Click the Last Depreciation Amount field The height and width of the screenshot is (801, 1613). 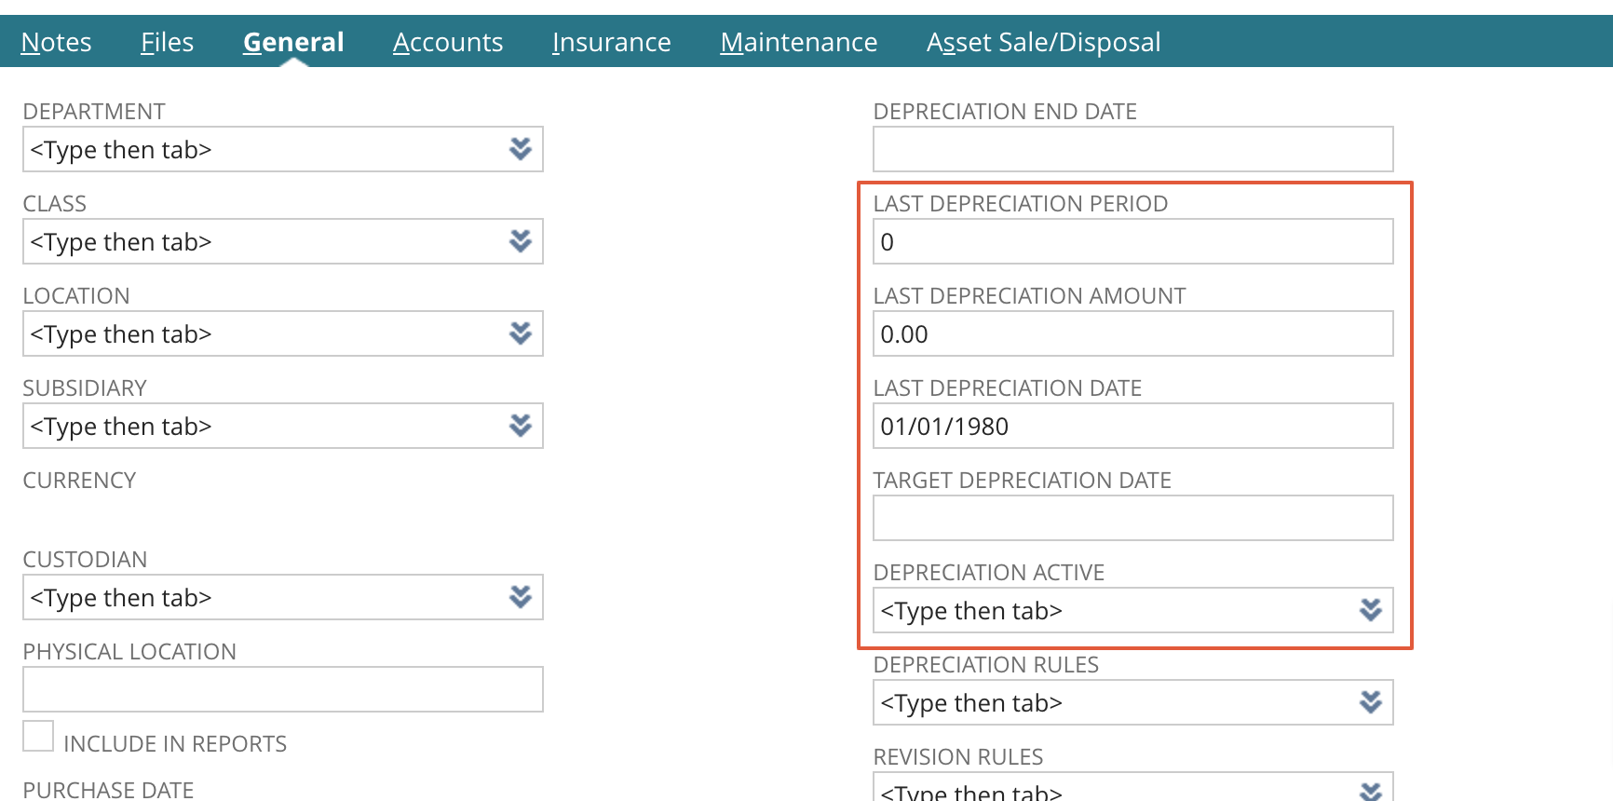pos(1132,333)
